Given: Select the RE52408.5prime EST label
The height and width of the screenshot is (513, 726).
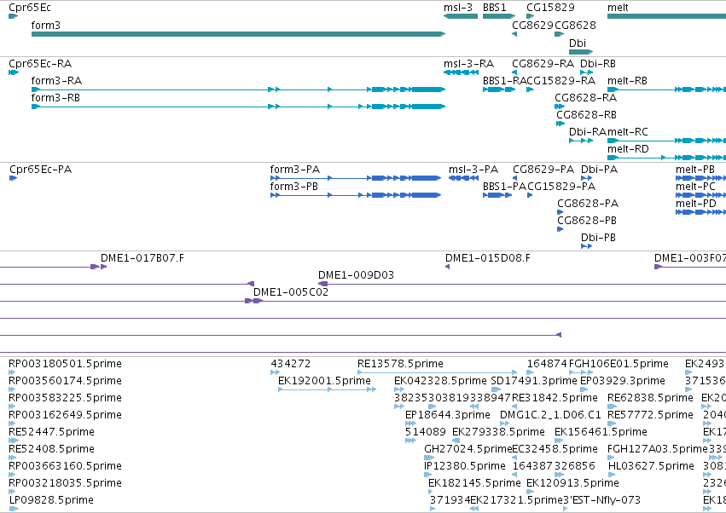Looking at the screenshot, I should tap(51, 450).
